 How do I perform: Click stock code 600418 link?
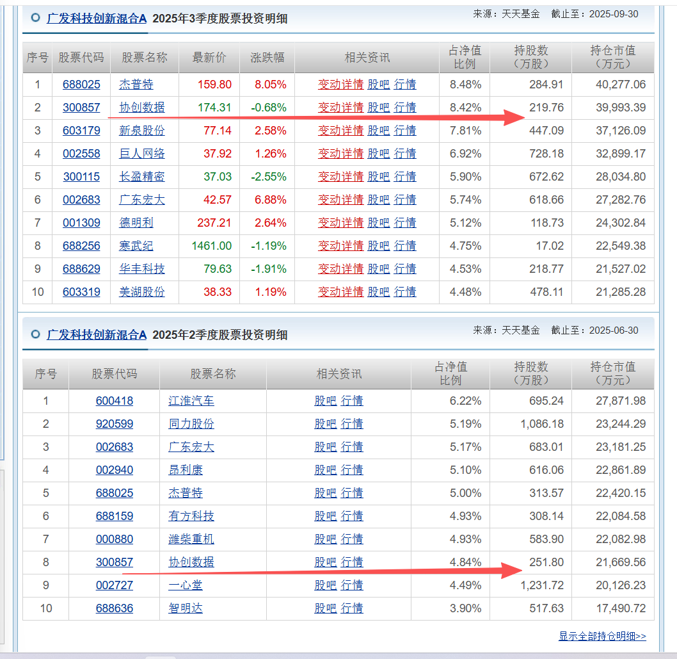click(115, 401)
